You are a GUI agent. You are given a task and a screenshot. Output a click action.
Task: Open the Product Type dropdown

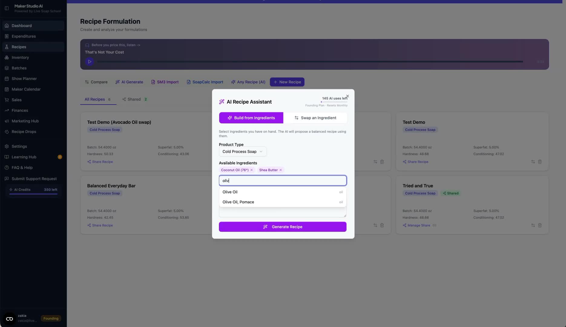click(x=242, y=152)
